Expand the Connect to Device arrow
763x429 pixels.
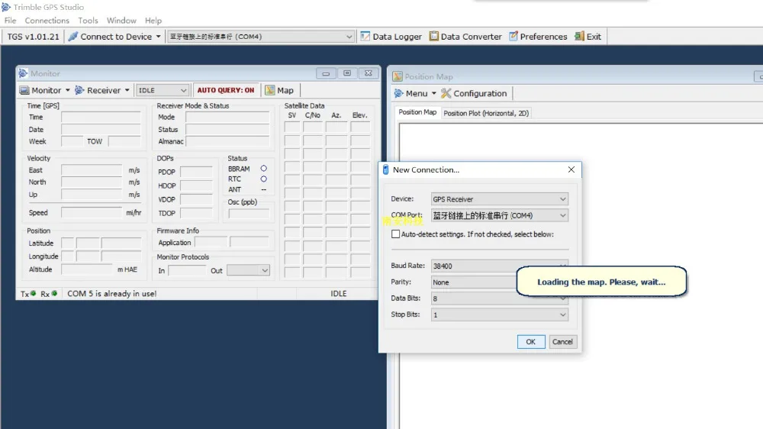(158, 37)
